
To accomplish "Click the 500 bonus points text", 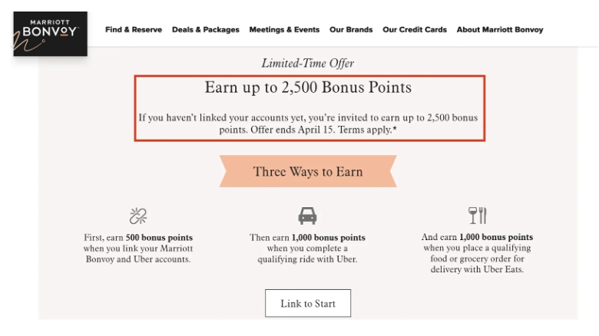I will [x=159, y=238].
